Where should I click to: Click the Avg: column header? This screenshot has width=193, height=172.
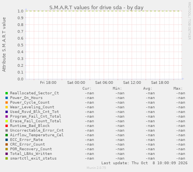click(148, 89)
